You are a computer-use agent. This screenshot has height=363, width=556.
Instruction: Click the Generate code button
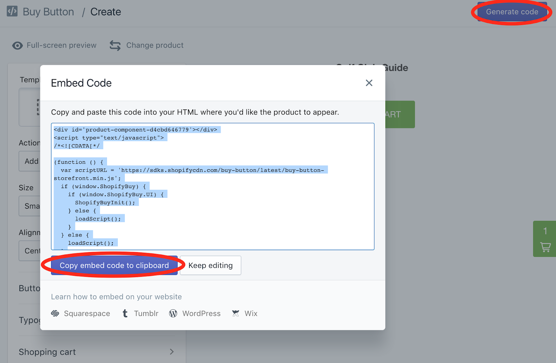(x=512, y=12)
